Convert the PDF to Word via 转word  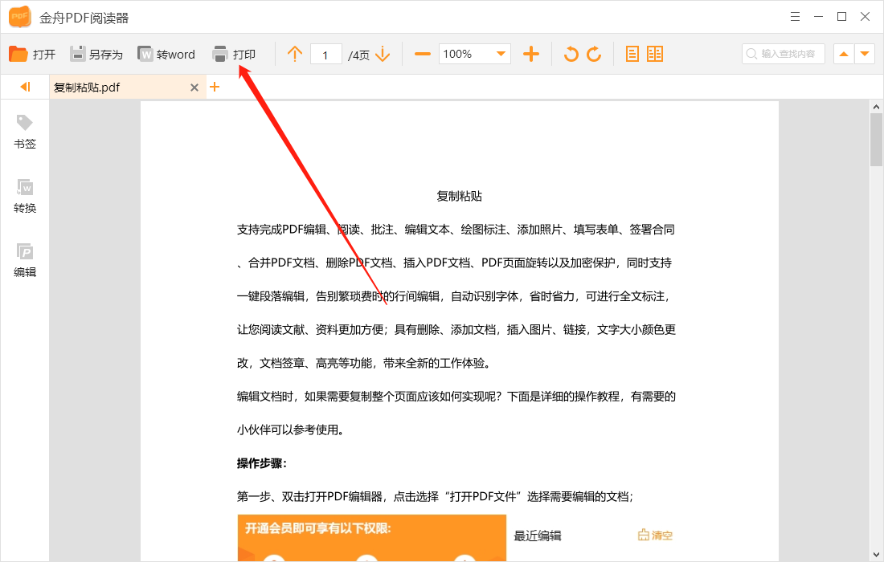[167, 54]
